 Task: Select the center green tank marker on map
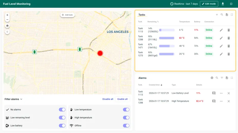click(x=80, y=49)
